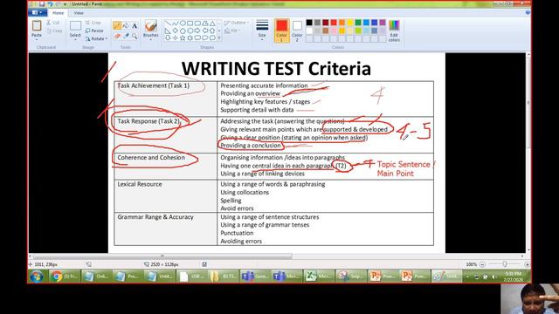
Task: Pick the Five-point star shape
Action: coord(183,38)
